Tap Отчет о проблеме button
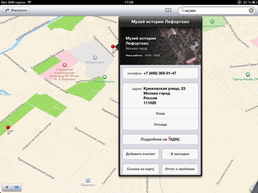Screen dimensions: 258x193 click(x=180, y=169)
